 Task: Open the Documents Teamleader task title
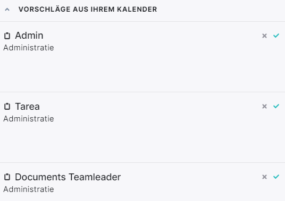pos(68,177)
